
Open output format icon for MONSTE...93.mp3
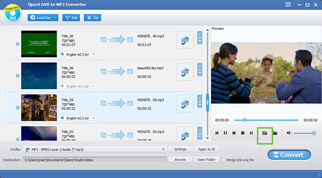point(185,133)
